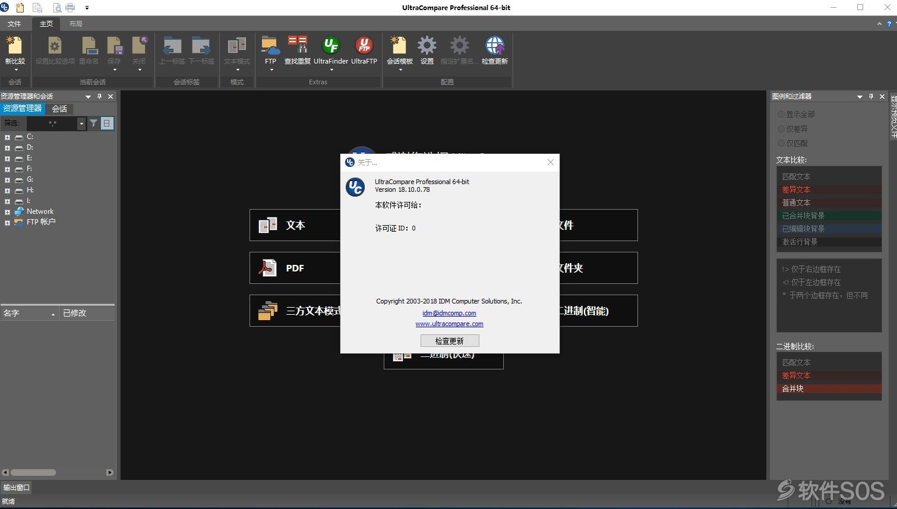Click the 已合并块背景 color swatch

coord(829,216)
